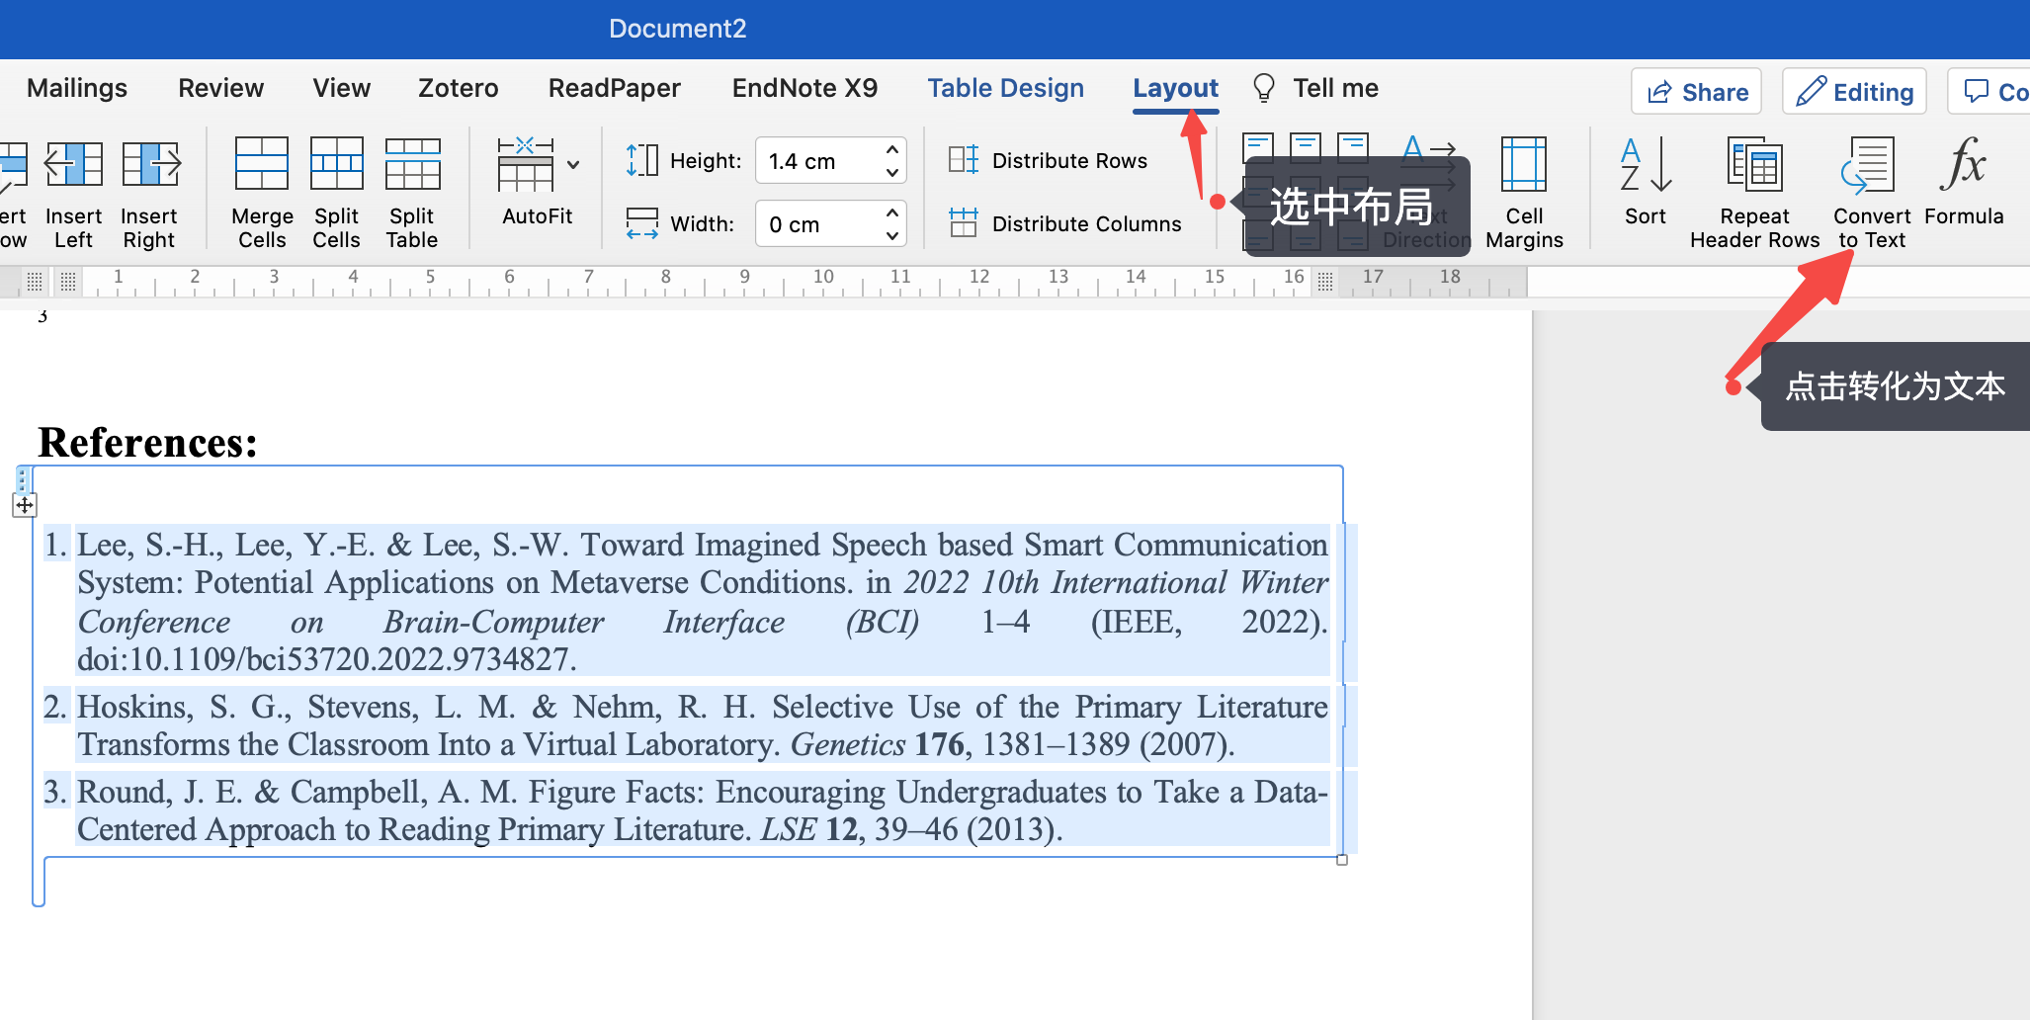Click the table move handle

click(25, 505)
